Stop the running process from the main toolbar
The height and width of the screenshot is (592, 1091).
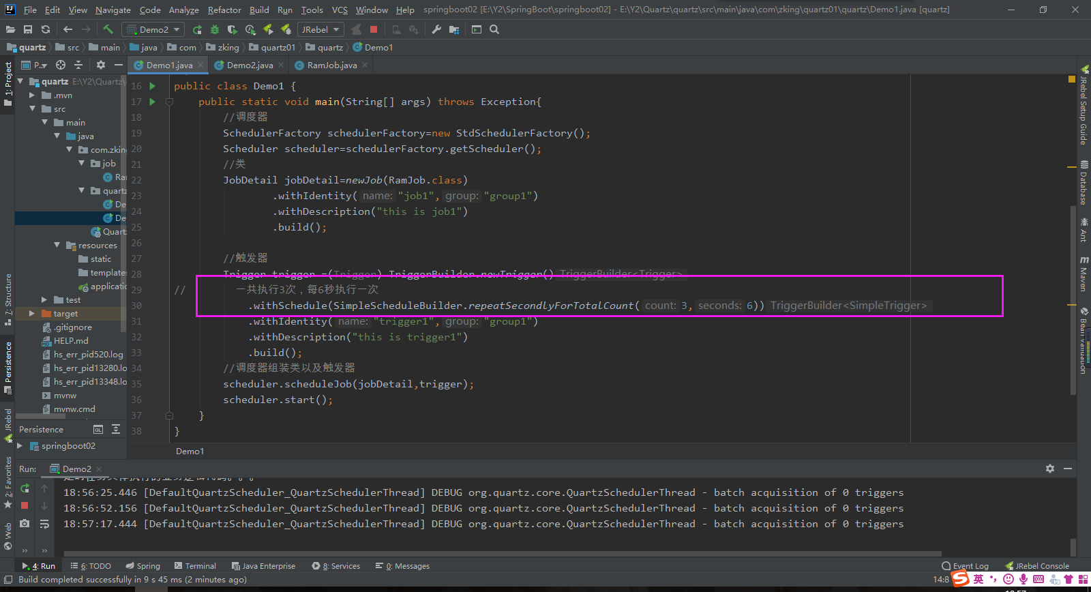point(374,29)
